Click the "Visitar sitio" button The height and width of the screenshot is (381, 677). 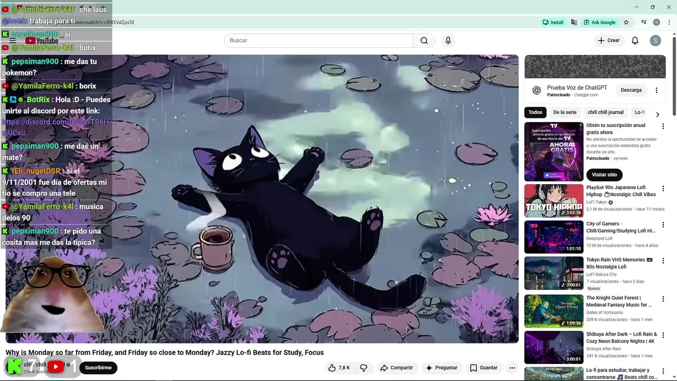tap(605, 175)
